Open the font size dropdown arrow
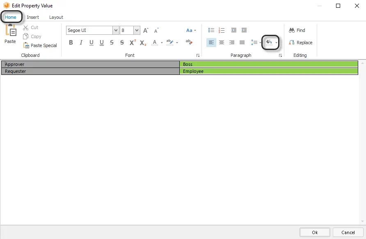366x239 pixels. [137, 30]
